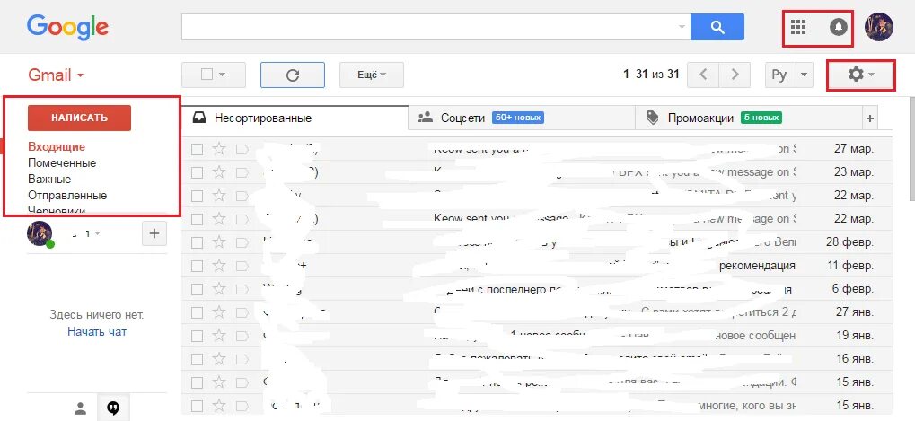915x421 pixels.
Task: Toggle the Ру input language button
Action: click(779, 75)
